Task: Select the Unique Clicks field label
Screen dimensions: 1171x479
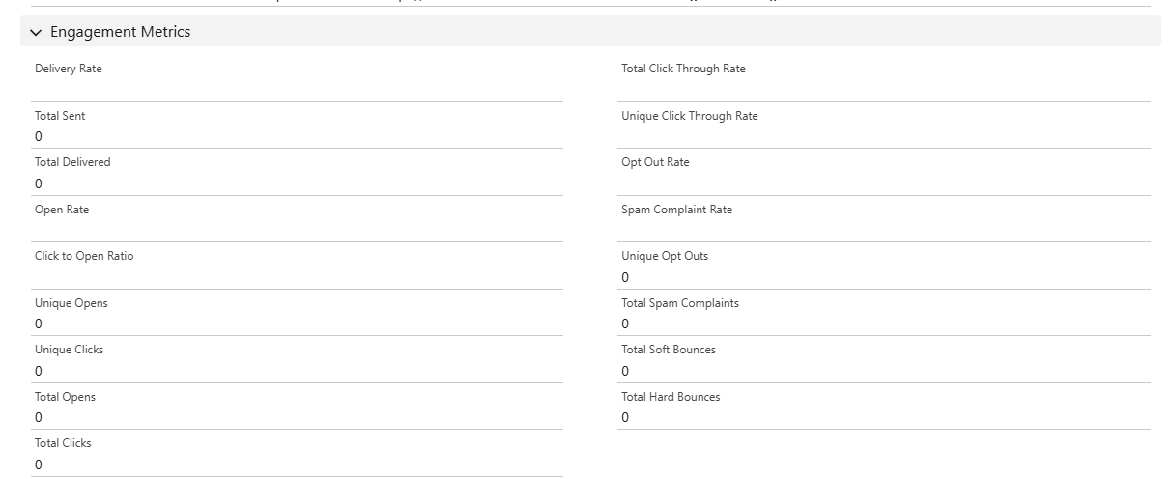Action: tap(69, 350)
